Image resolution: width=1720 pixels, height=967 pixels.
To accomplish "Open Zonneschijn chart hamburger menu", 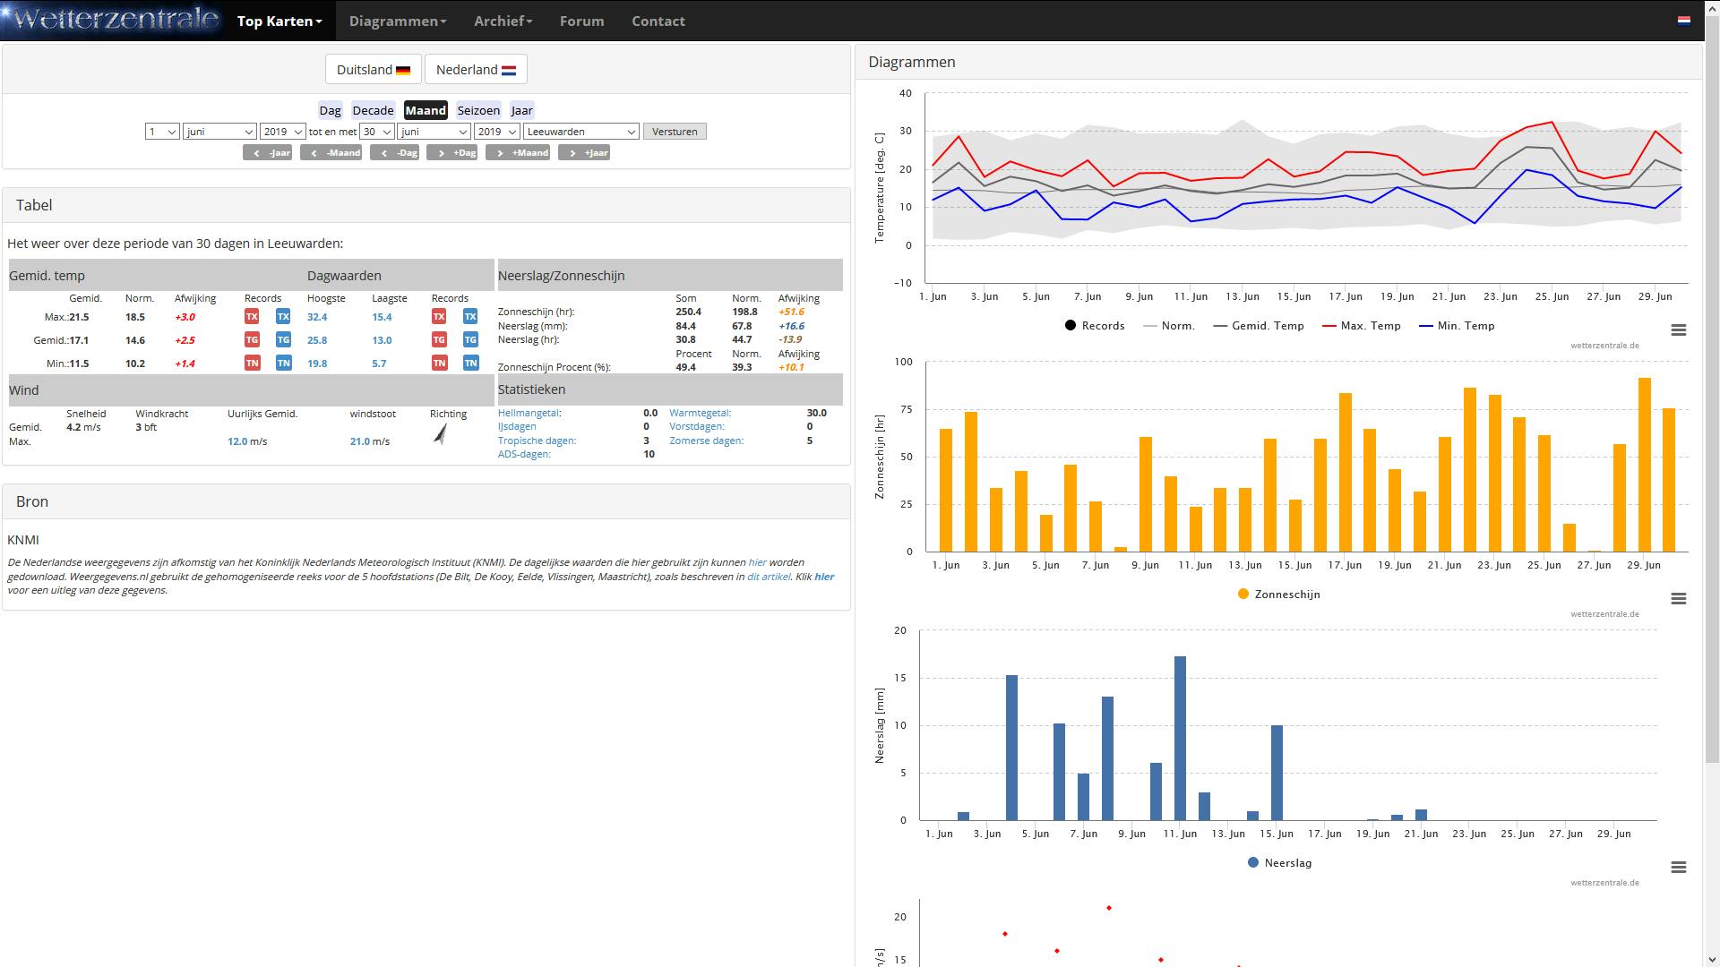I will click(x=1679, y=599).
